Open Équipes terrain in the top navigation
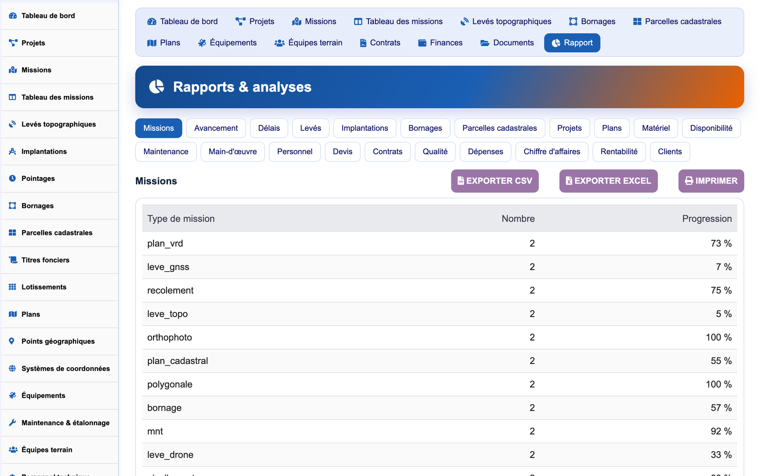762x476 pixels. click(x=309, y=43)
